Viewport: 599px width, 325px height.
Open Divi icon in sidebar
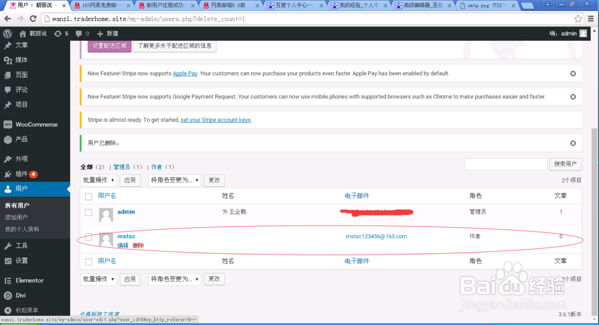[8, 295]
